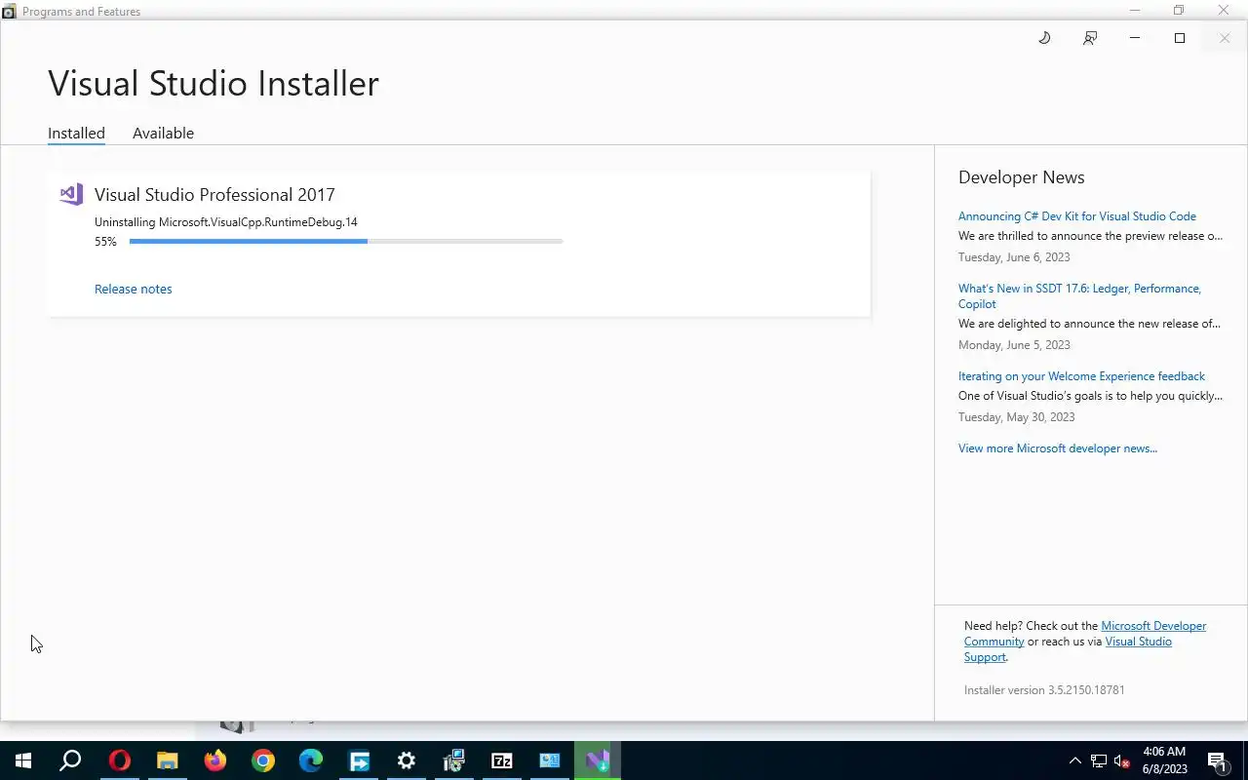Minimize the Visual Studio Installer window
The height and width of the screenshot is (780, 1248).
1135,38
